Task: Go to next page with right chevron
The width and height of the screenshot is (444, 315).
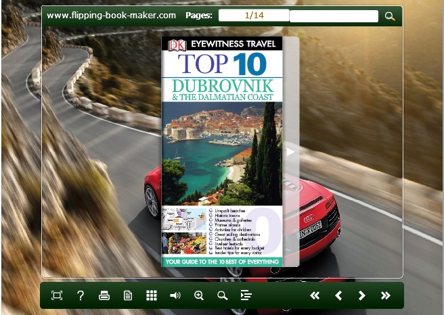Action: coord(361,295)
